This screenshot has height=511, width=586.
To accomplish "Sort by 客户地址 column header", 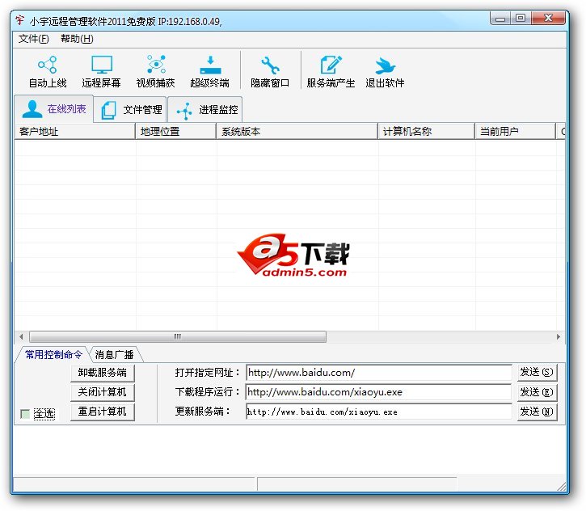I will [x=74, y=132].
